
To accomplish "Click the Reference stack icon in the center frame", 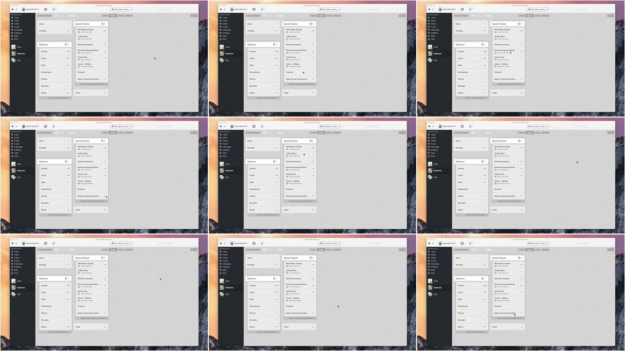I will pyautogui.click(x=274, y=161).
